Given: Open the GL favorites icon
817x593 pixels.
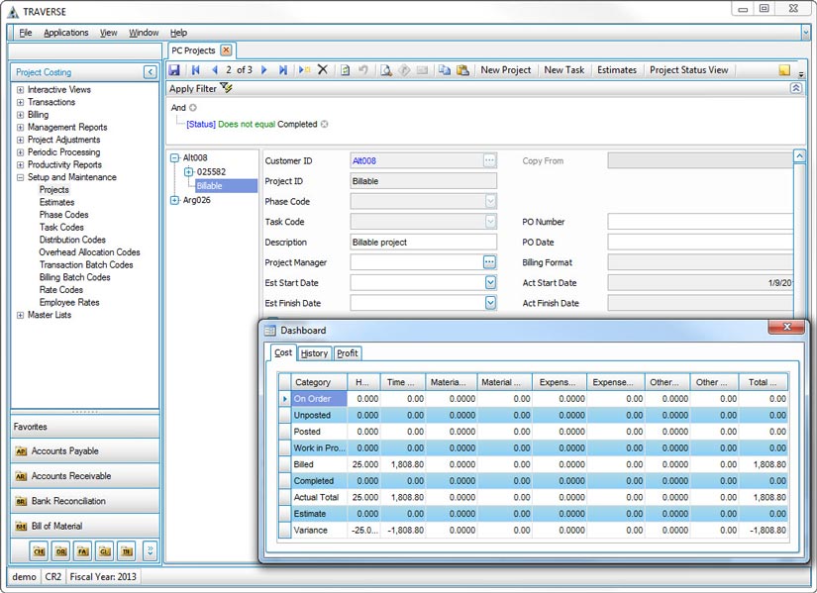Looking at the screenshot, I should [104, 550].
